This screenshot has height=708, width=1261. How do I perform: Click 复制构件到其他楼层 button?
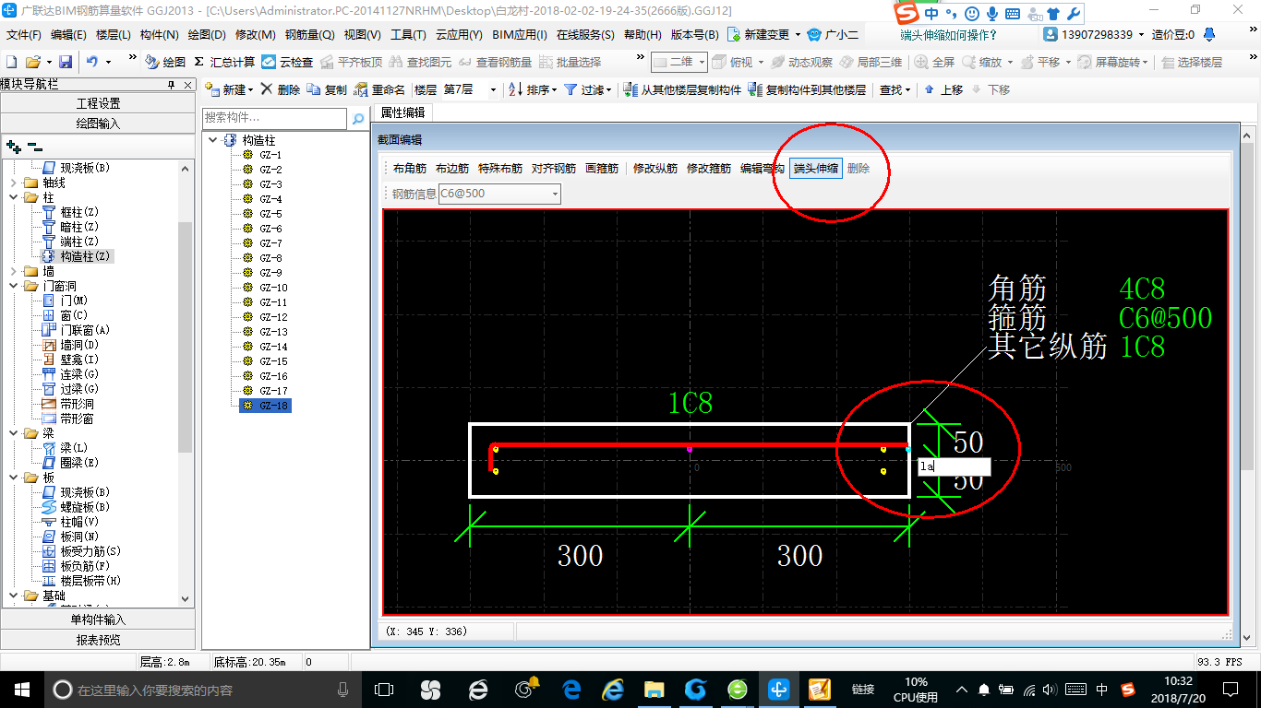tap(807, 89)
